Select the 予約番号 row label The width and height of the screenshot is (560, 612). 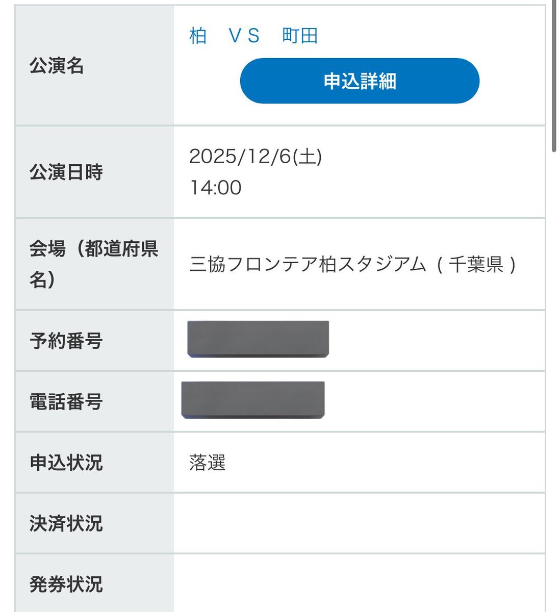tap(66, 341)
